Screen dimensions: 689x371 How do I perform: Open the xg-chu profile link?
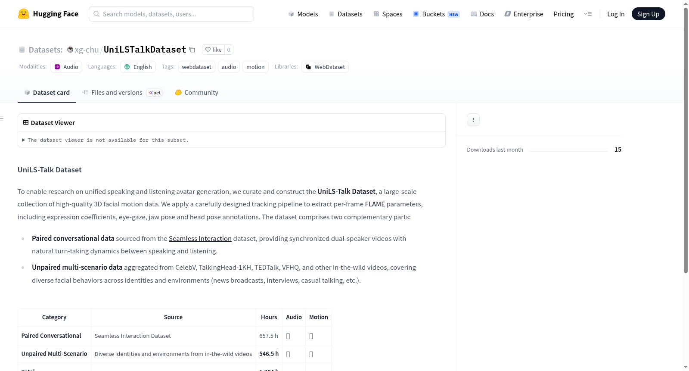tap(87, 50)
